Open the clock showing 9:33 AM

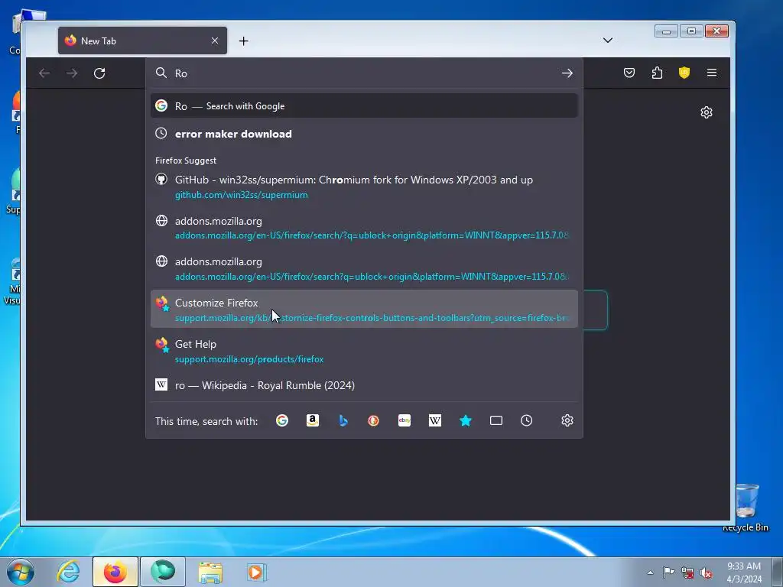click(743, 572)
